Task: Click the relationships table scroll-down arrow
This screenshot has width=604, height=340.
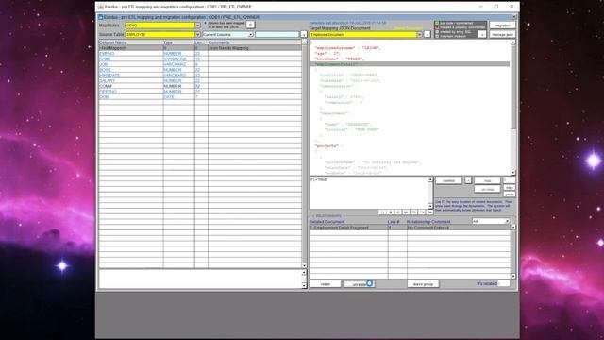Action: (513, 276)
